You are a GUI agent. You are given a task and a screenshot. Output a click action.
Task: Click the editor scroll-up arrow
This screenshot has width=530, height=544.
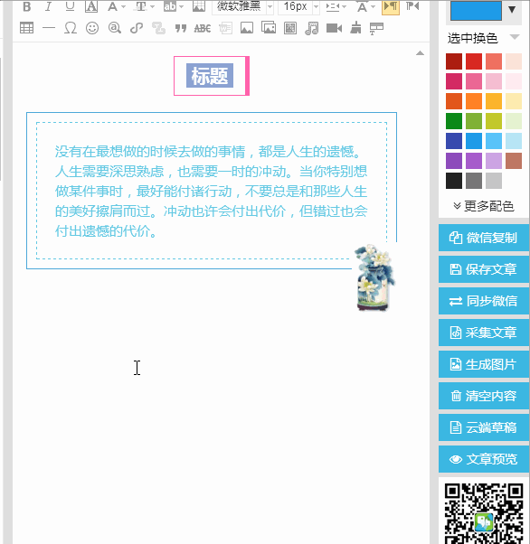click(x=420, y=53)
